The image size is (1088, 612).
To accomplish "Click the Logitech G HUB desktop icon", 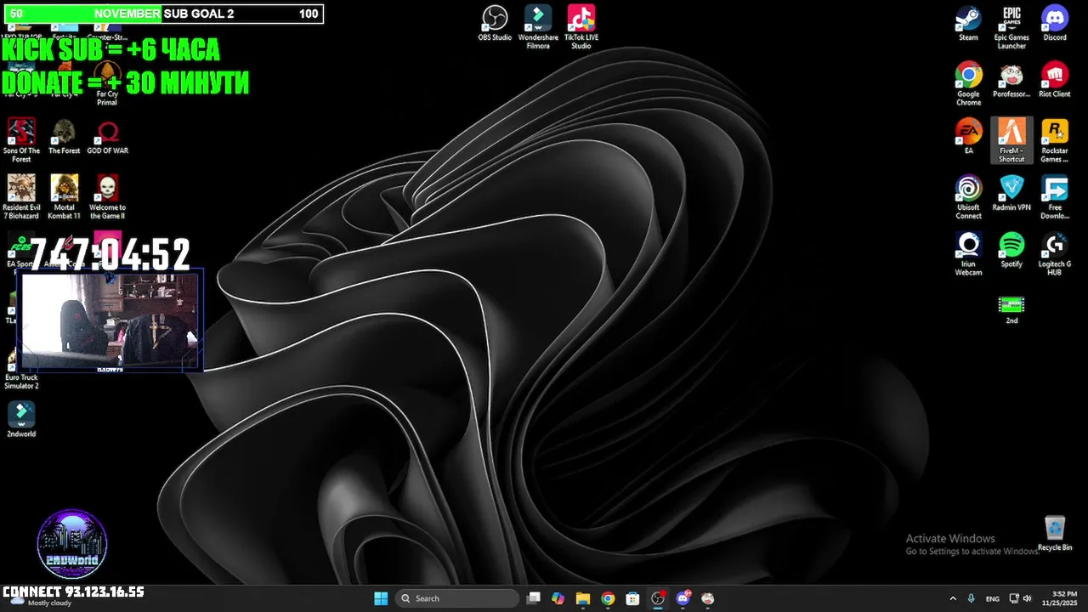I will 1055,254.
